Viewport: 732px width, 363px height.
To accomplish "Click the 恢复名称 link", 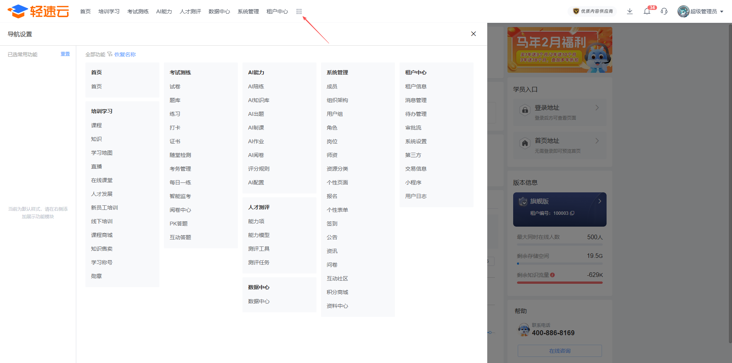I will pyautogui.click(x=125, y=54).
